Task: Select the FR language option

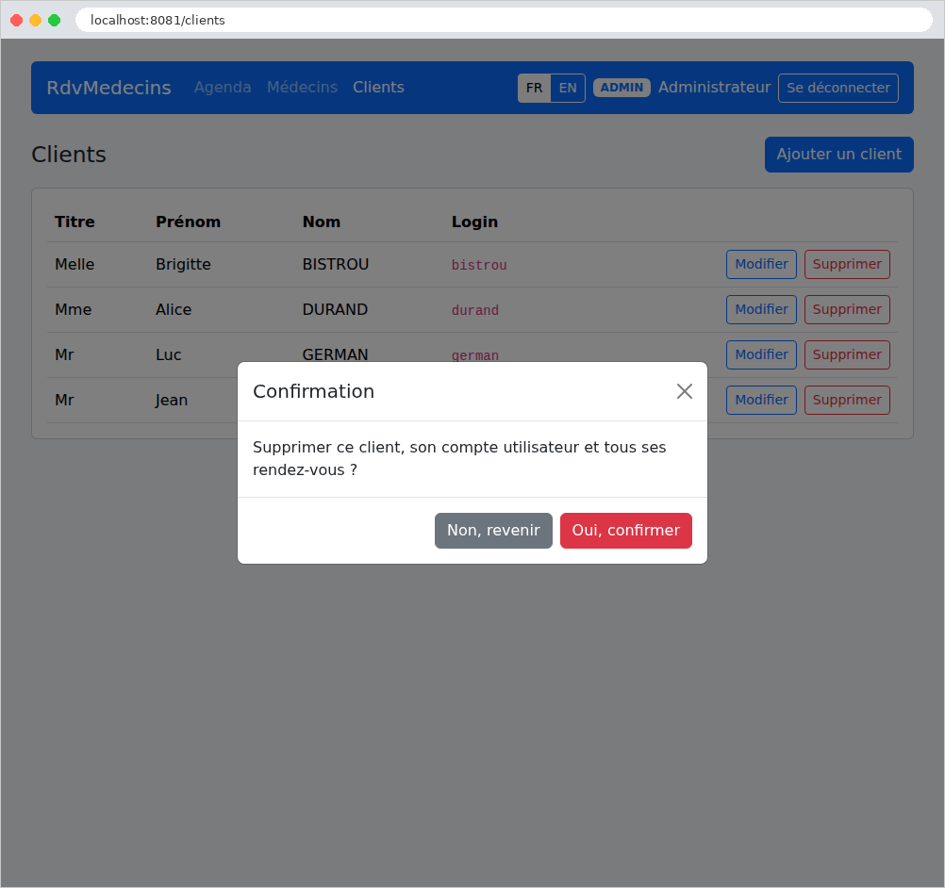Action: point(534,88)
